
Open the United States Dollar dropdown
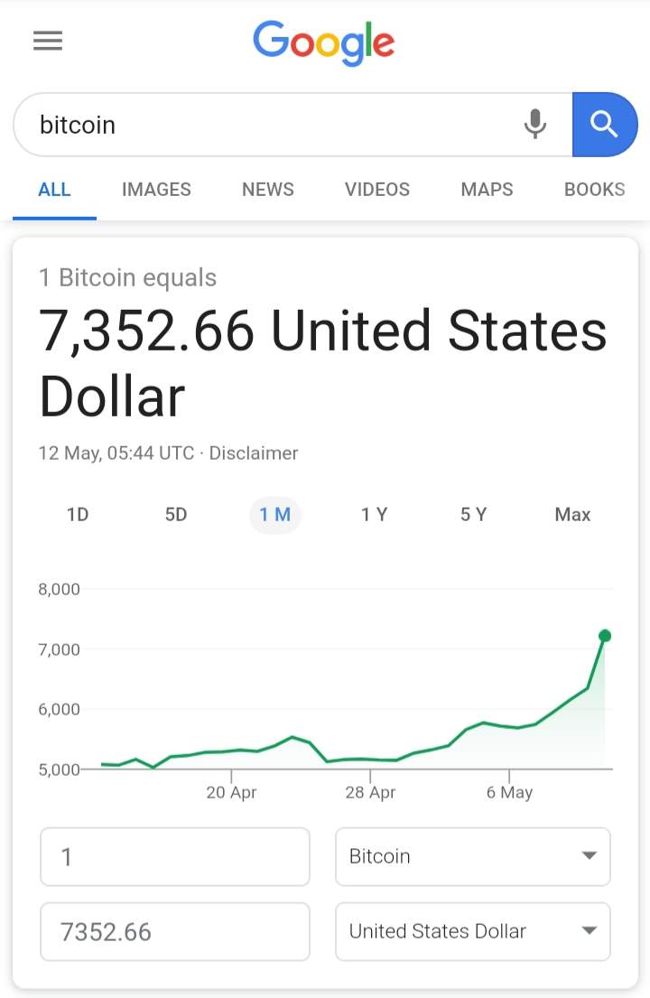tap(472, 931)
